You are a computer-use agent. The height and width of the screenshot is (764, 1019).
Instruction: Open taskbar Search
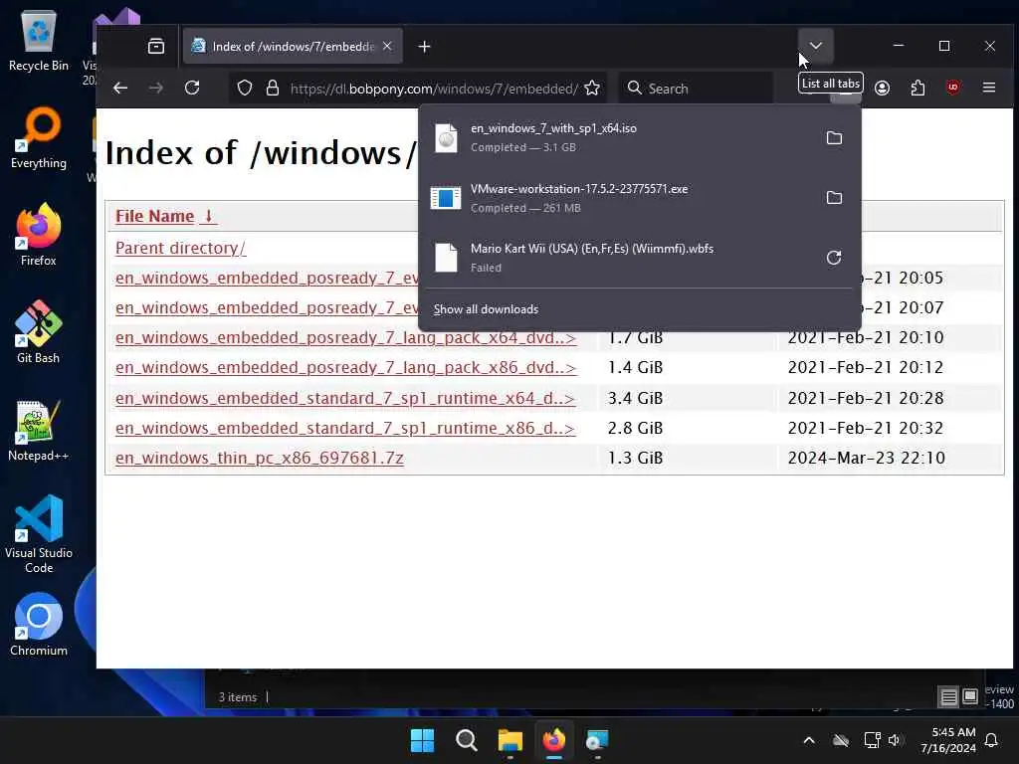point(466,740)
